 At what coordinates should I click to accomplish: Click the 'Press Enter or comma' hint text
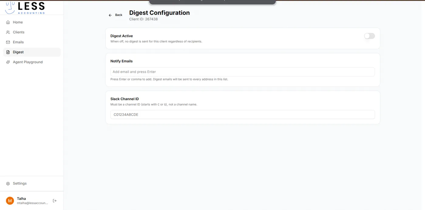169,79
